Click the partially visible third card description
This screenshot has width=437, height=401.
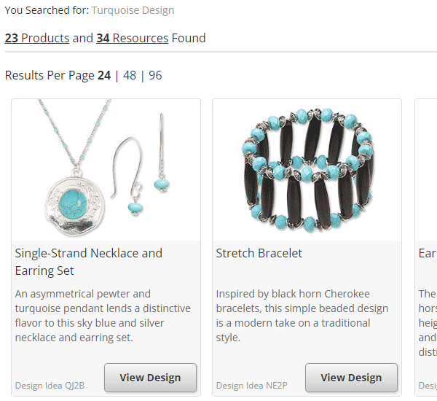(x=428, y=323)
